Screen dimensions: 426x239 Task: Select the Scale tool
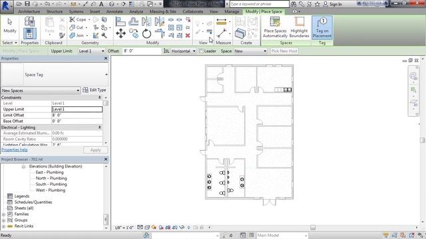(179, 27)
